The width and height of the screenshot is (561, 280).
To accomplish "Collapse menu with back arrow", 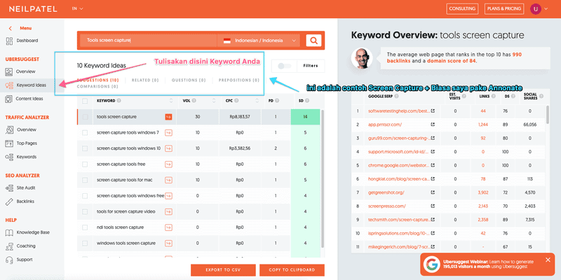I will [x=10, y=28].
